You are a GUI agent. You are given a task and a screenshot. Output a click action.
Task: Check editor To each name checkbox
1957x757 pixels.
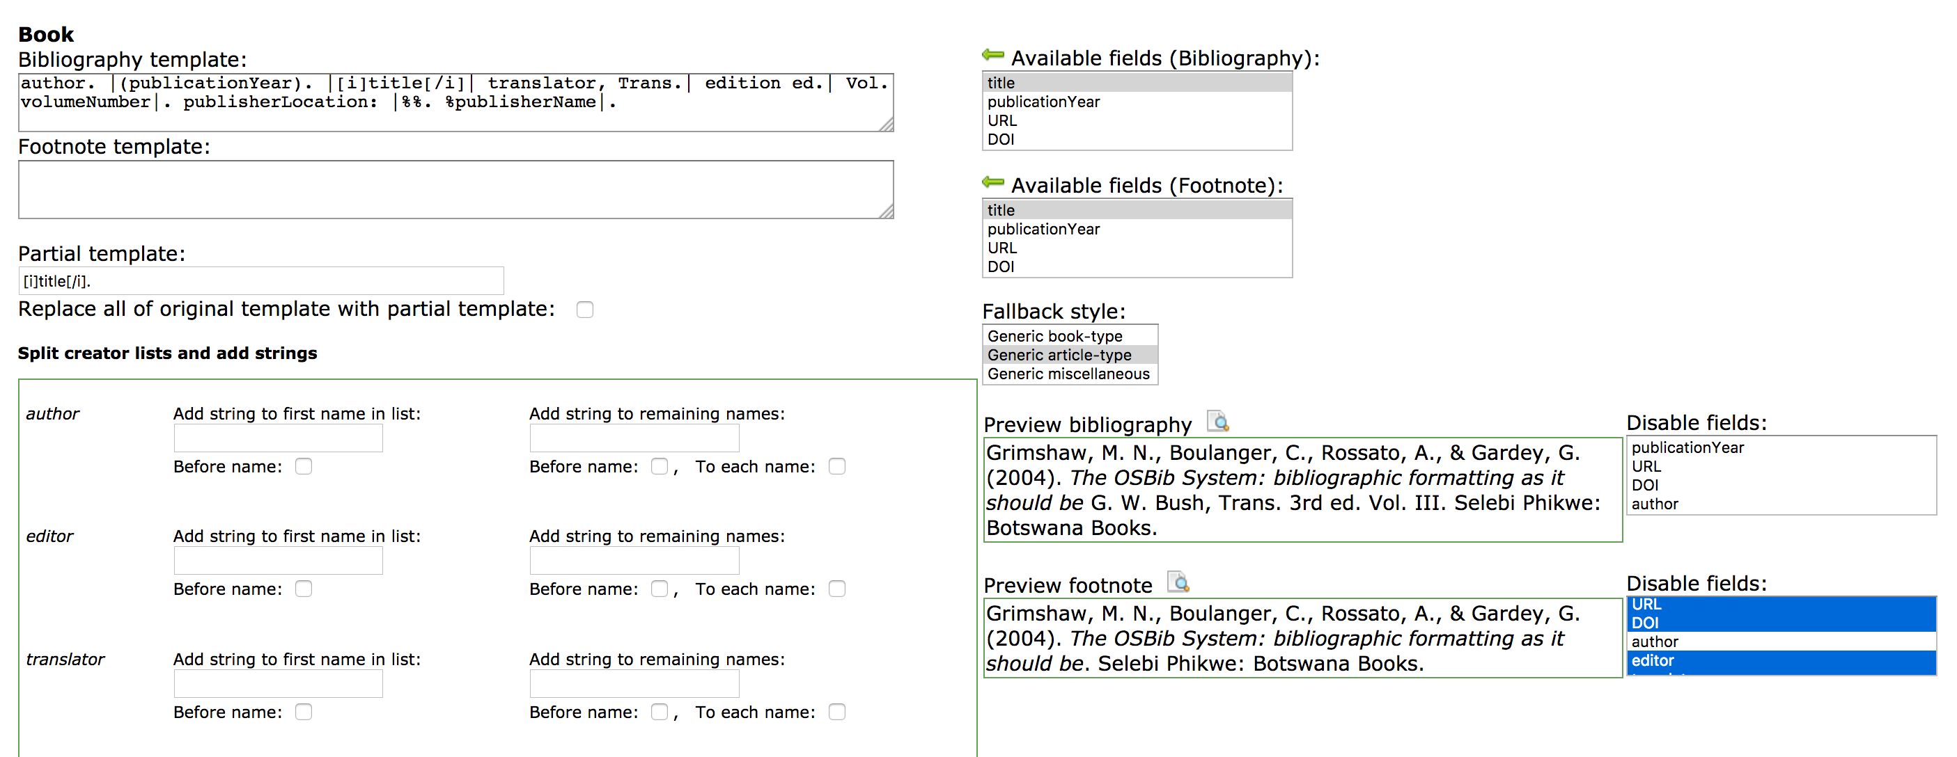pos(837,589)
